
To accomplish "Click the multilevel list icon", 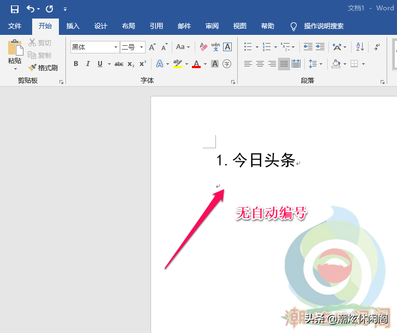I will [285, 47].
